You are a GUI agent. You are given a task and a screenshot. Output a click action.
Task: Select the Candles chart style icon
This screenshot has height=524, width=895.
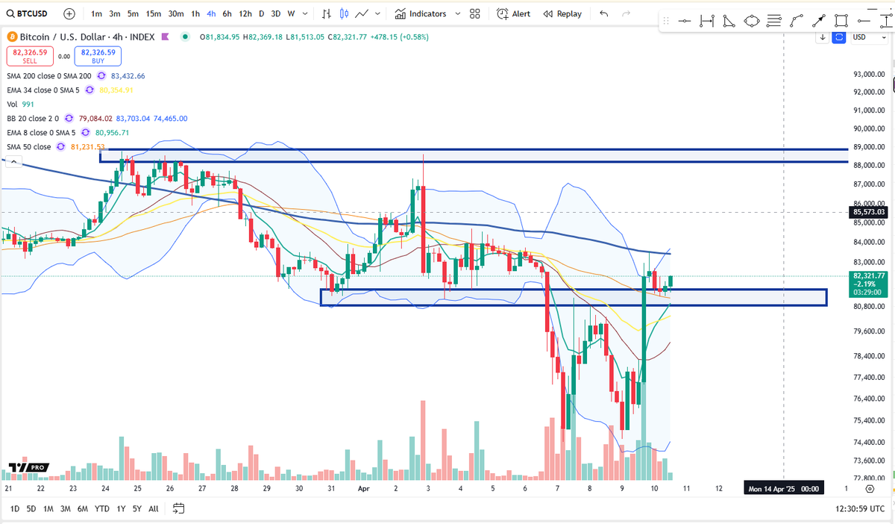coord(344,13)
